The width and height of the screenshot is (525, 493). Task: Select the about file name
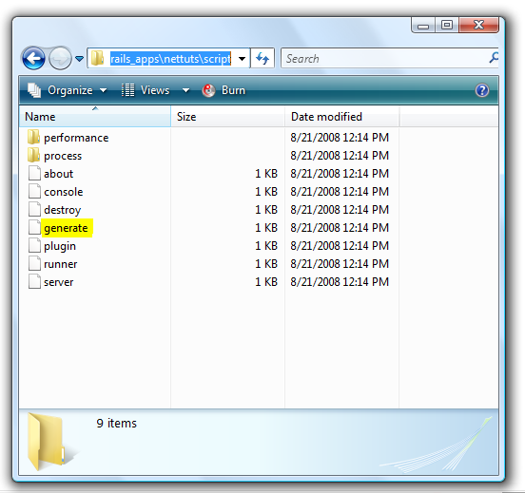58,174
